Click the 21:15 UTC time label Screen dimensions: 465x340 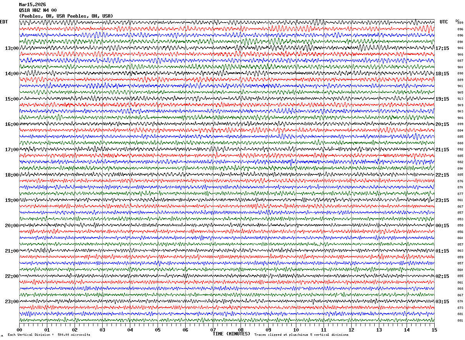pyautogui.click(x=442, y=150)
